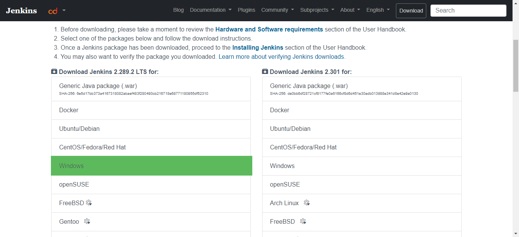The height and width of the screenshot is (237, 519).
Task: Select openSUSE under the weekly 2.301 list
Action: coord(362,185)
